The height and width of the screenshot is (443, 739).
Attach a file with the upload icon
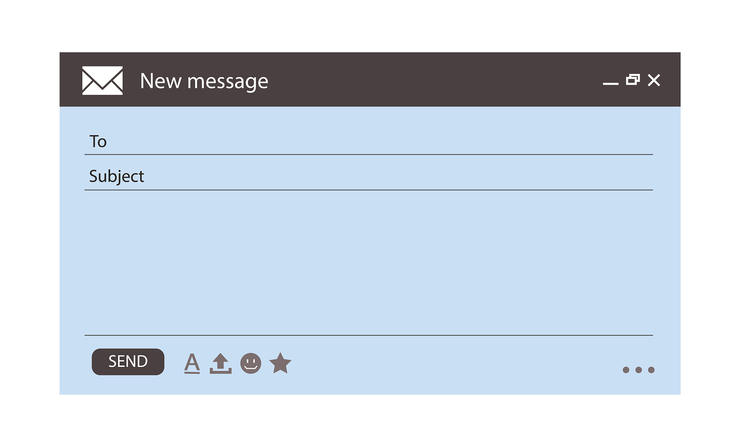[220, 363]
